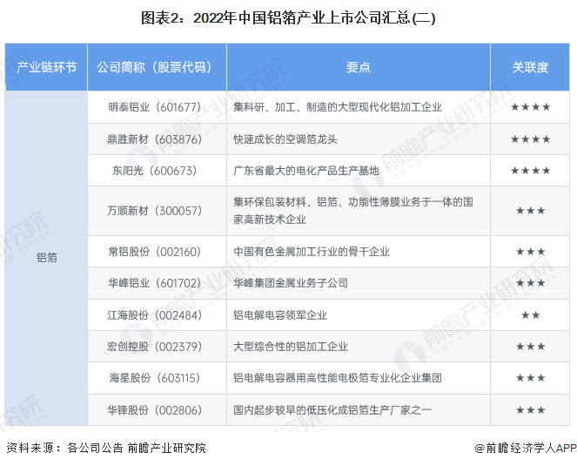
Task: Click the three-star rating for 海星股份
Action: click(x=530, y=378)
